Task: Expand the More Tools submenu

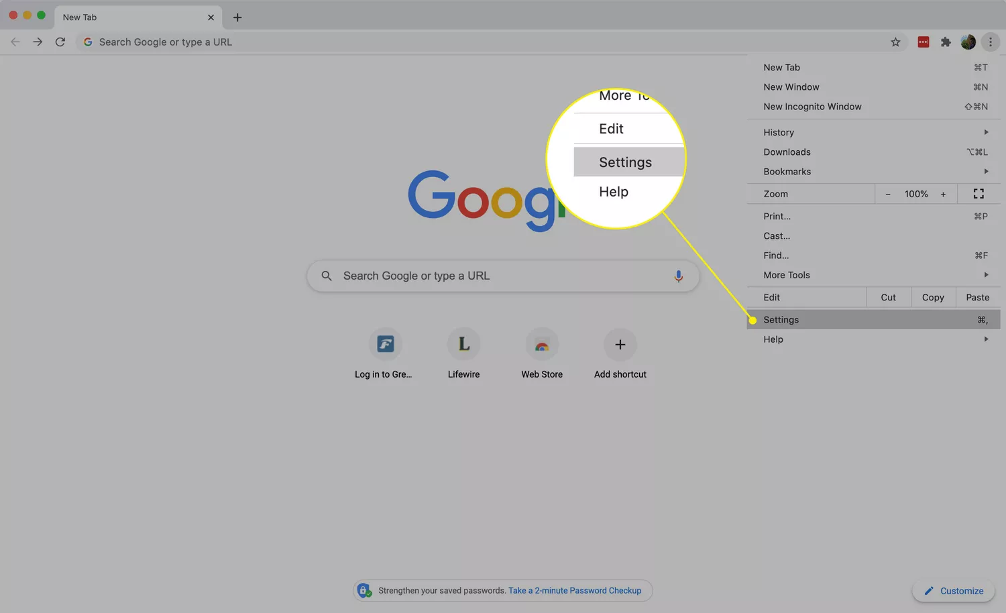Action: pyautogui.click(x=873, y=275)
